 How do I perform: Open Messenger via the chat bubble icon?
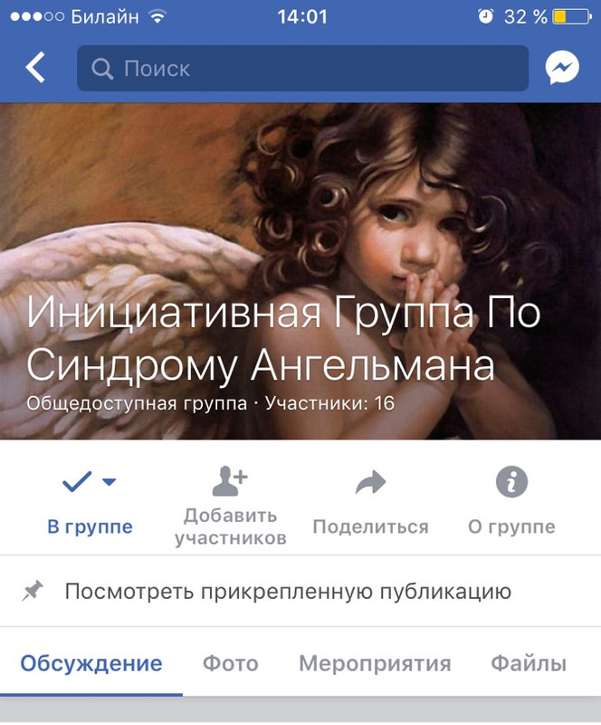point(562,67)
